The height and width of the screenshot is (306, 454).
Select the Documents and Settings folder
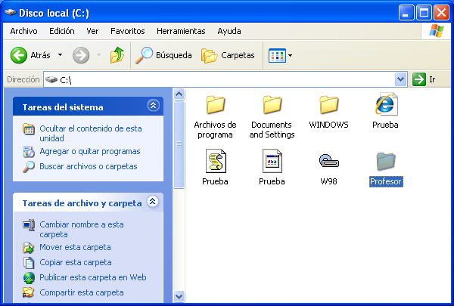pyautogui.click(x=272, y=105)
